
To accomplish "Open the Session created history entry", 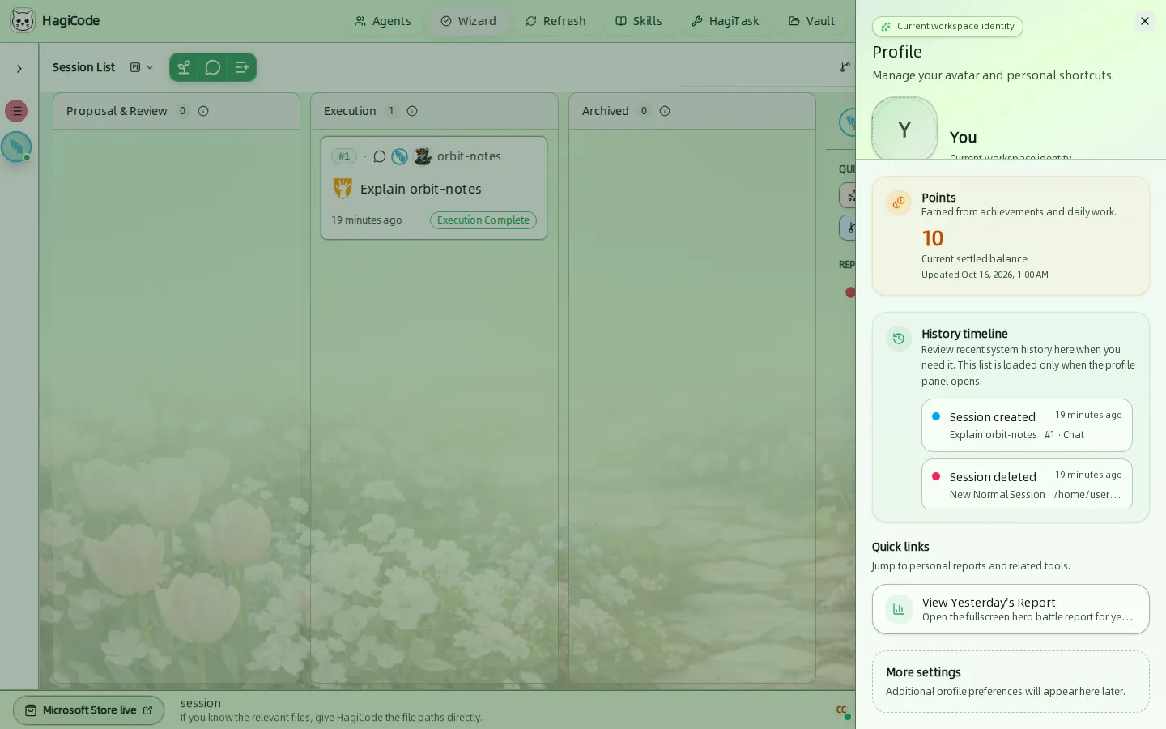I will (x=1027, y=425).
